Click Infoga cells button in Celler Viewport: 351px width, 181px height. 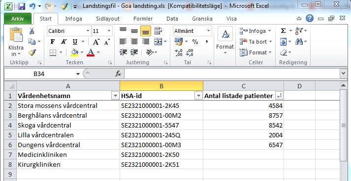pyautogui.click(x=255, y=31)
